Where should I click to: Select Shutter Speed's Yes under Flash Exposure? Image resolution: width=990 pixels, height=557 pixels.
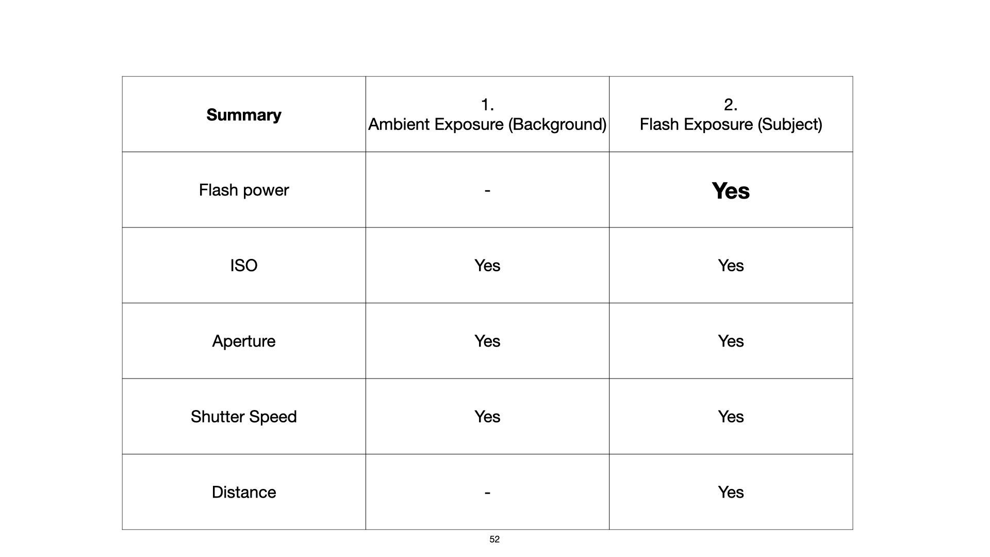pos(731,417)
